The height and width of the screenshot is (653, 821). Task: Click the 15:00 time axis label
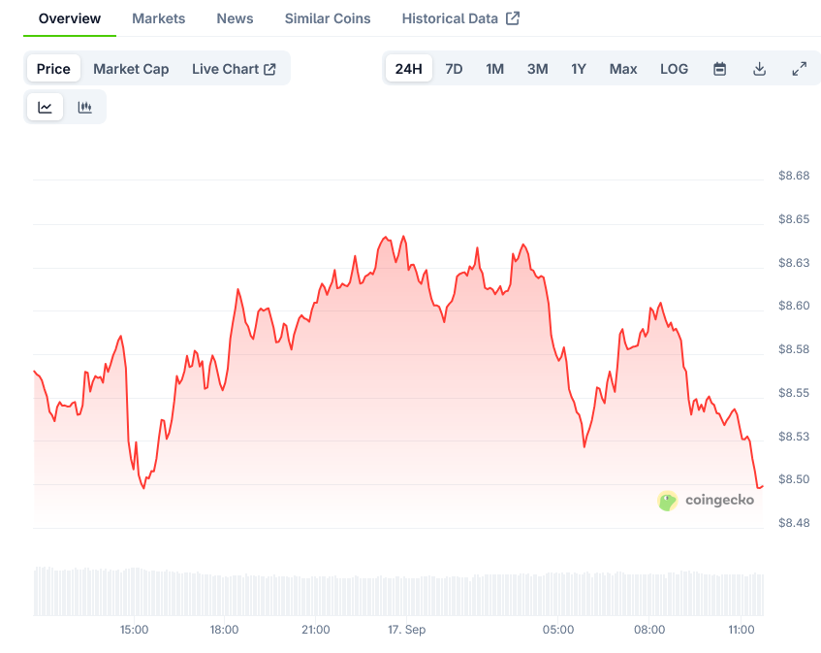(134, 630)
